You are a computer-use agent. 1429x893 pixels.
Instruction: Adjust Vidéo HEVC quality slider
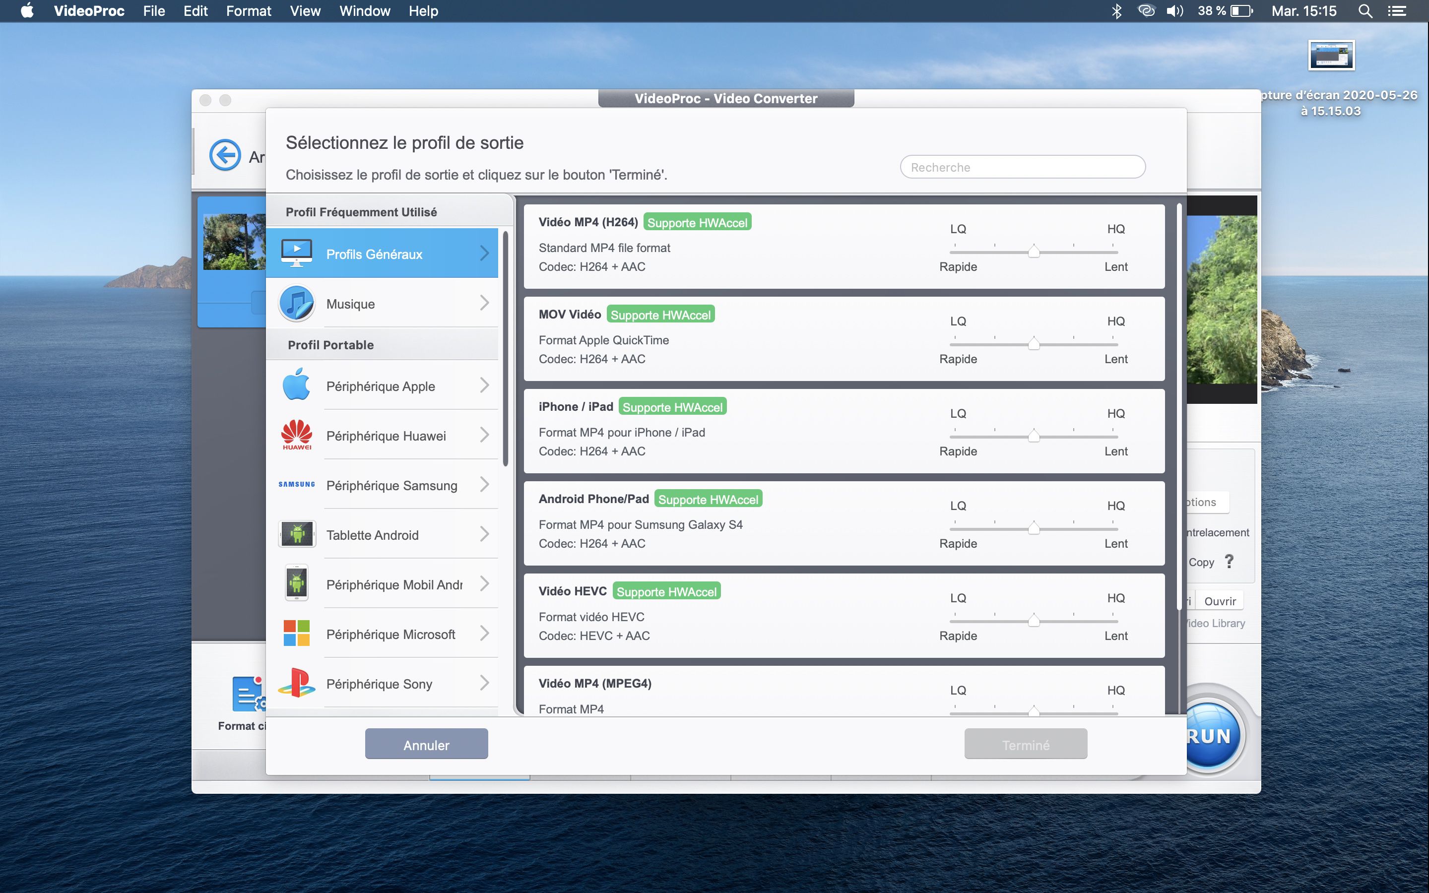point(1034,620)
